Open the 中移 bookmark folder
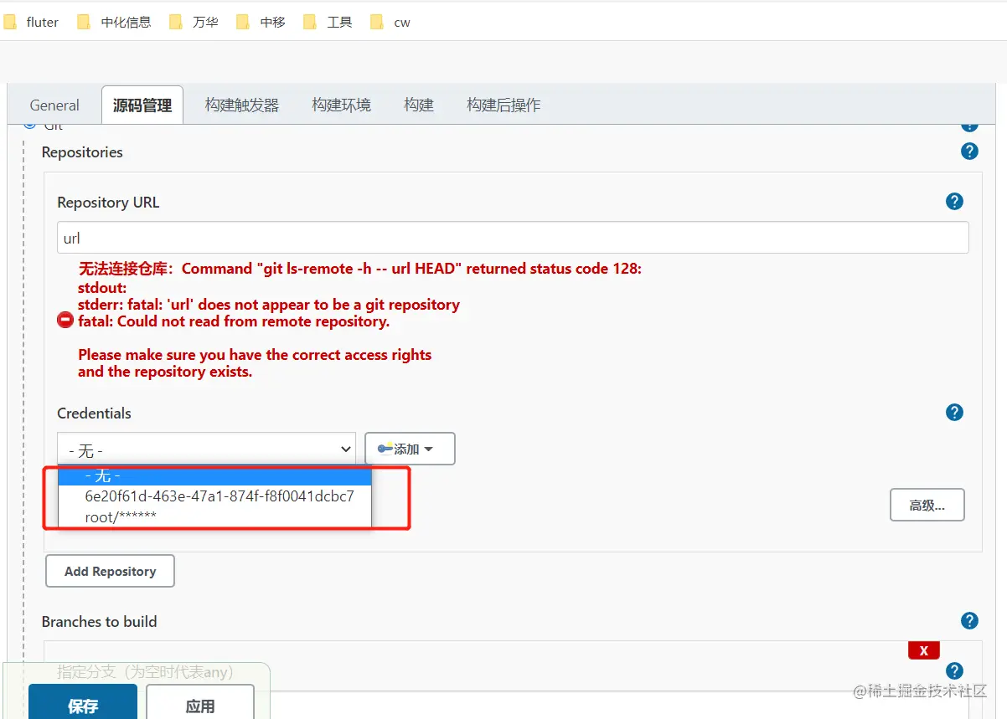1007x719 pixels. tap(261, 23)
